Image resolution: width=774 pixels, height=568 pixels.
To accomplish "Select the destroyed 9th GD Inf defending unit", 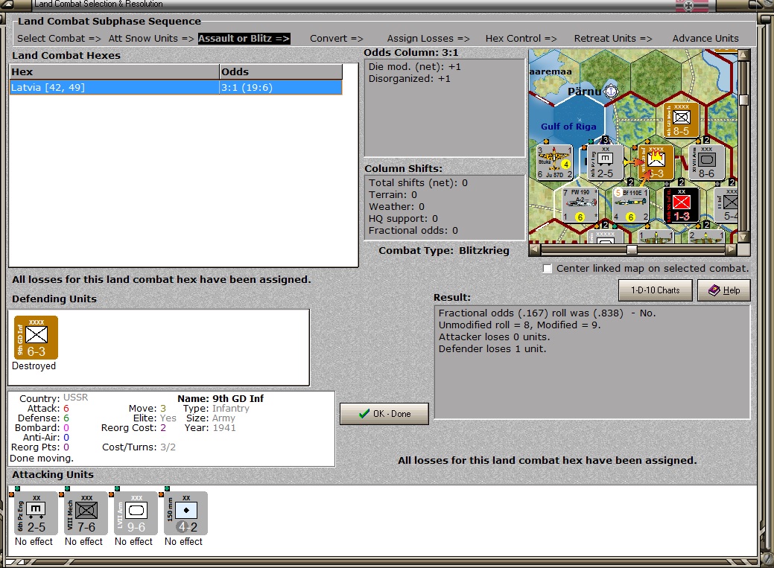I will click(36, 337).
